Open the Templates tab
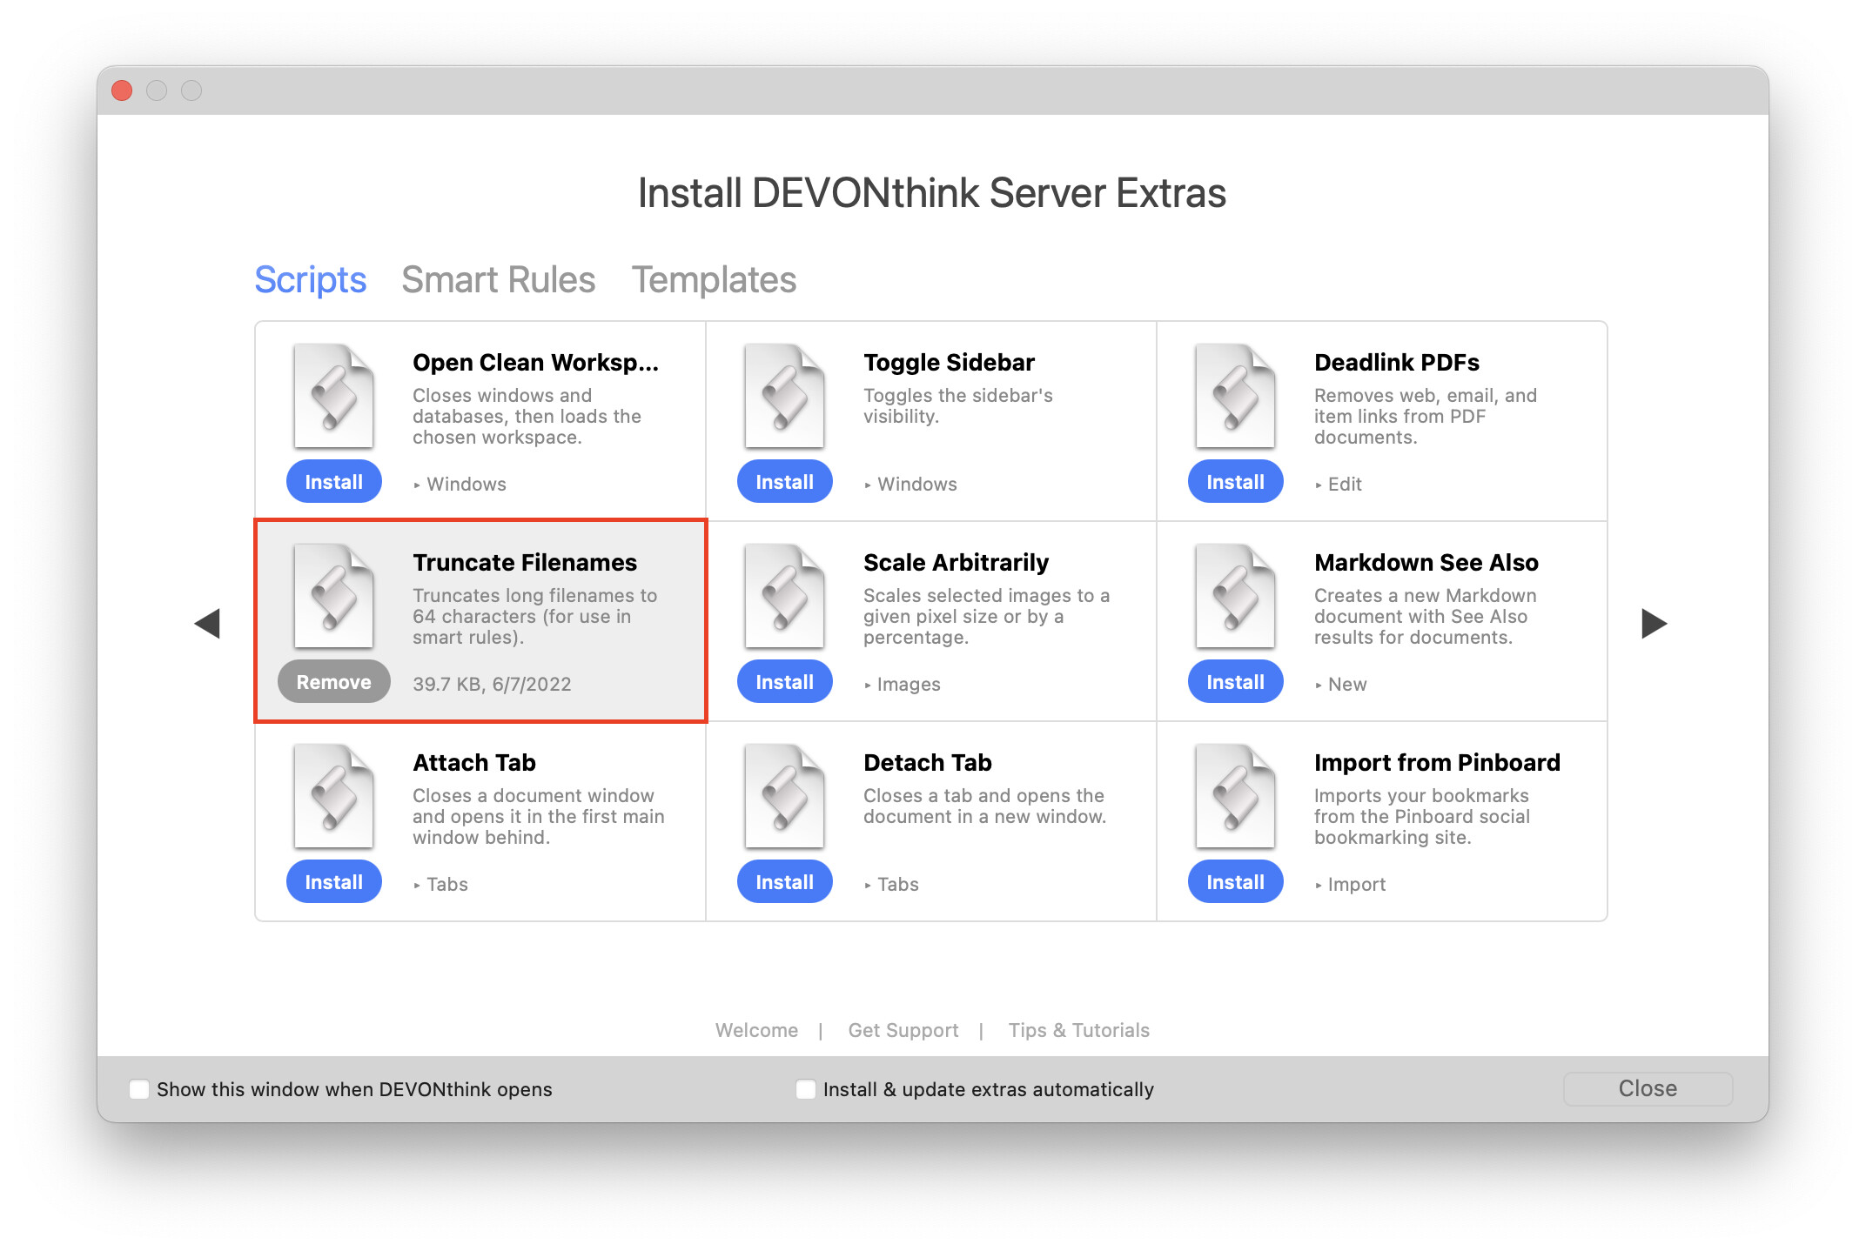 (x=714, y=280)
